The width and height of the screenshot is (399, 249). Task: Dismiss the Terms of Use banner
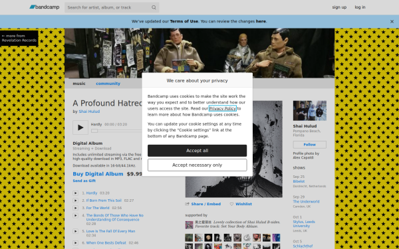[x=392, y=22]
